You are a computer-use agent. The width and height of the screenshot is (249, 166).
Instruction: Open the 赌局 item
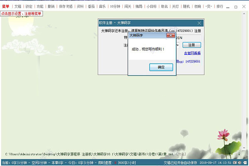tap(139, 7)
